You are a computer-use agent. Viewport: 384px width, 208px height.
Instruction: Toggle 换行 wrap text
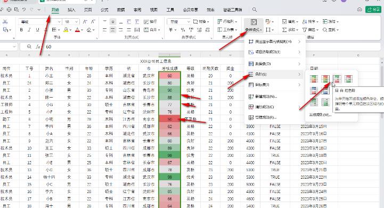tap(150, 22)
